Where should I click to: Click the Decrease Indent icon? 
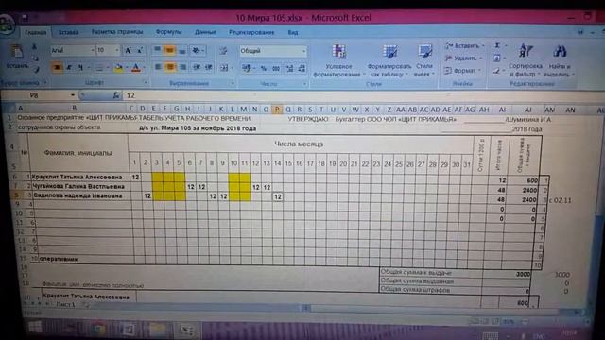coord(197,68)
